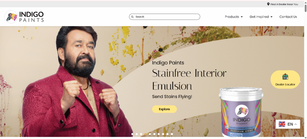Click the previous slide arrow on banner
Viewport: 307px width, 139px height.
4,82
